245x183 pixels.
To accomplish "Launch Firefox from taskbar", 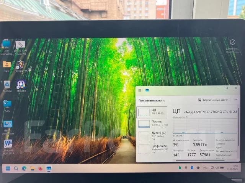I will [x=41, y=169].
